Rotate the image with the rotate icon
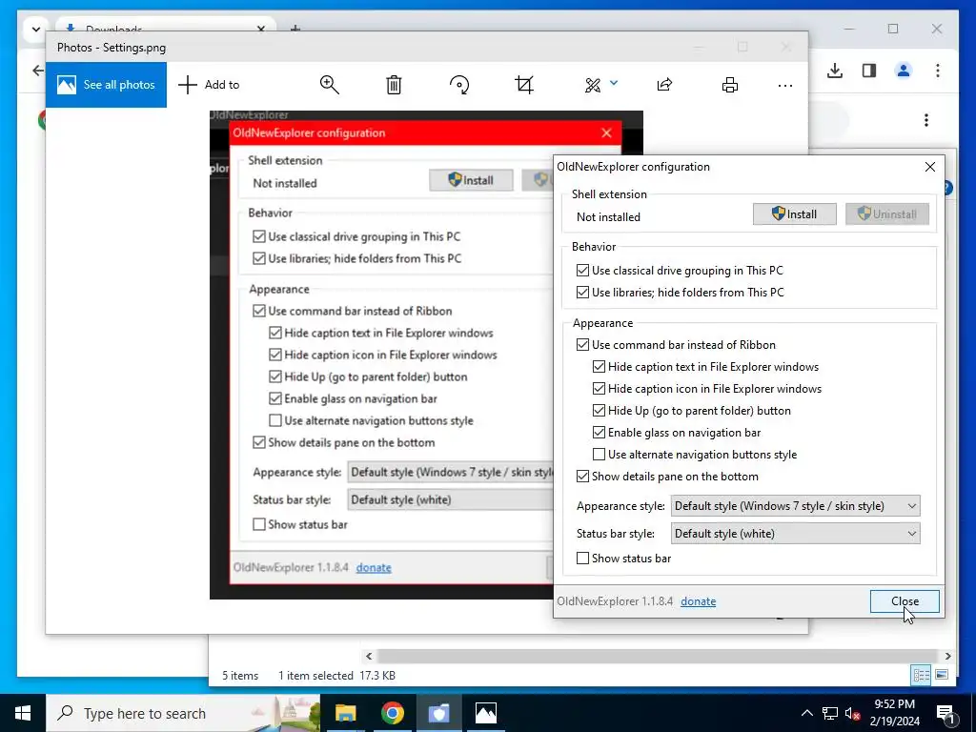The image size is (976, 732). [459, 85]
